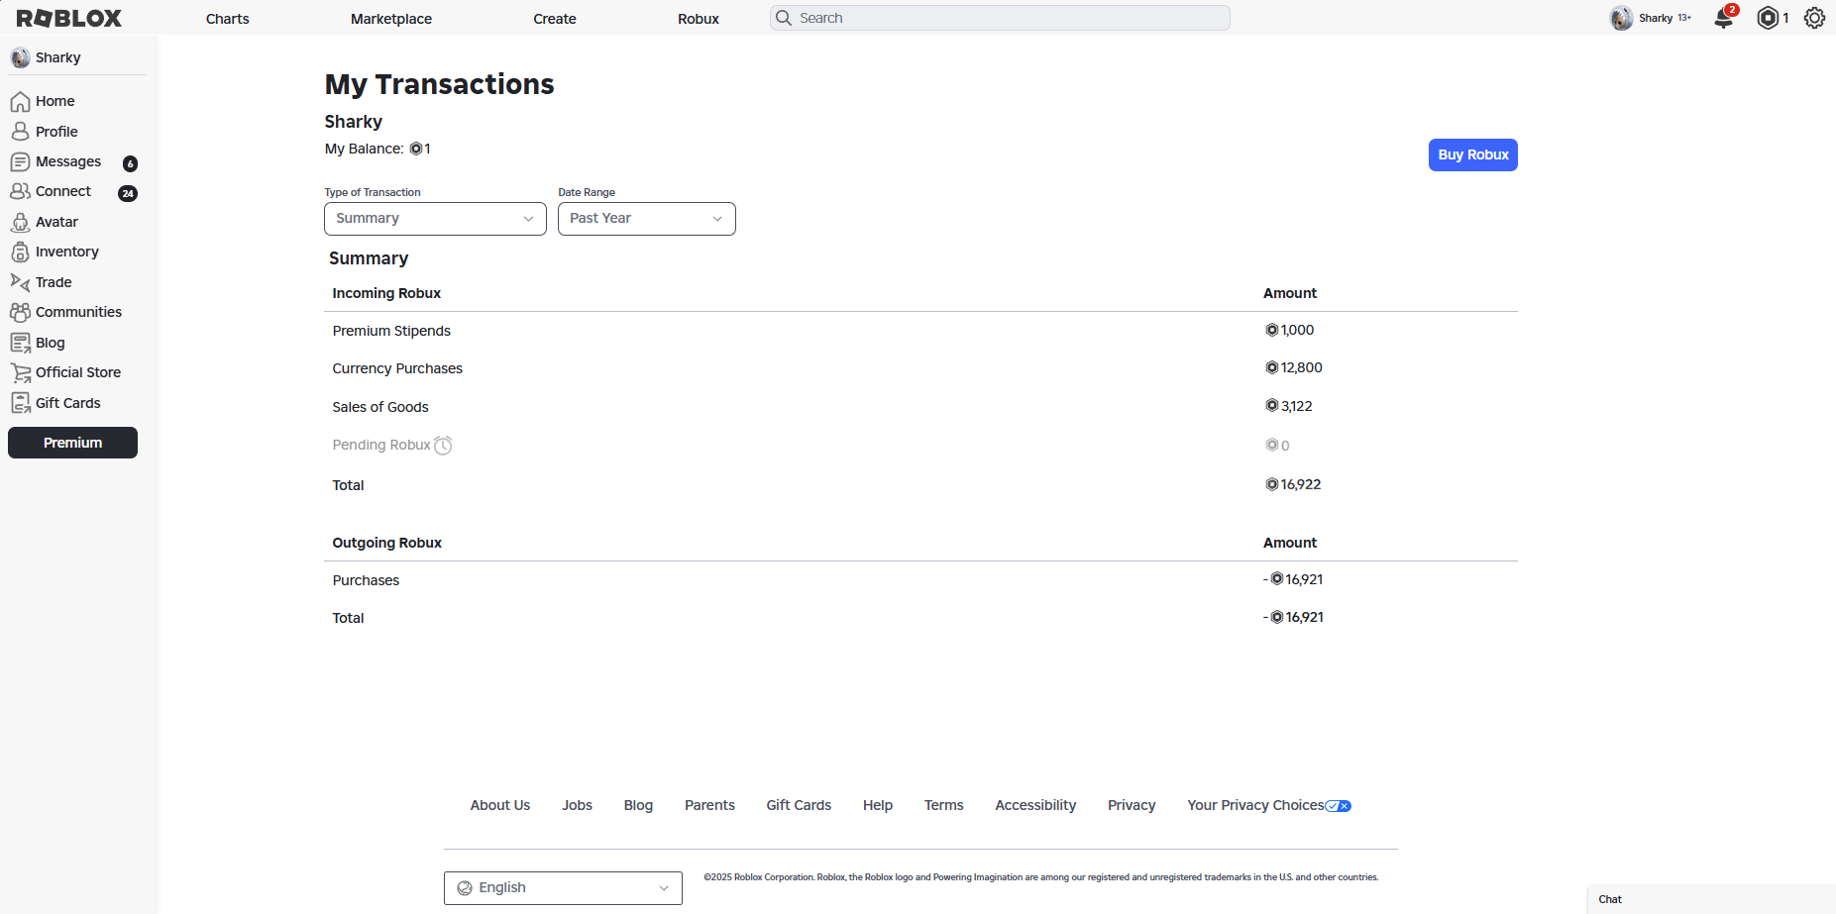Open Trade from the sidebar

(x=54, y=282)
